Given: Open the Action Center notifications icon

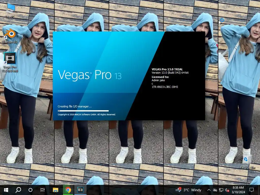Looking at the screenshot, I should [252, 190].
